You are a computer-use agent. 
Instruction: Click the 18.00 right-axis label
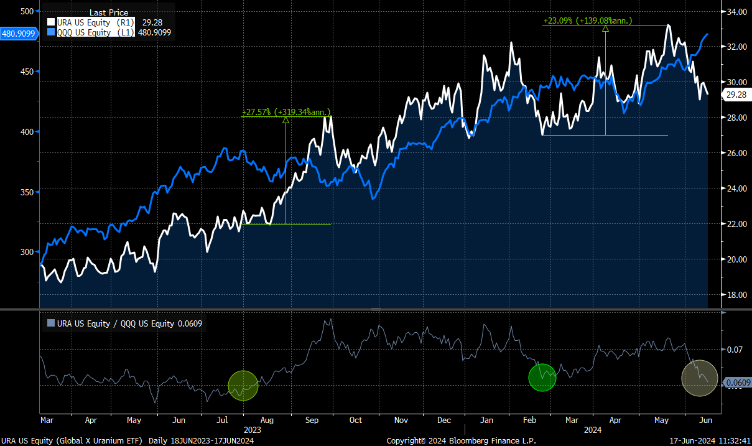(x=736, y=295)
